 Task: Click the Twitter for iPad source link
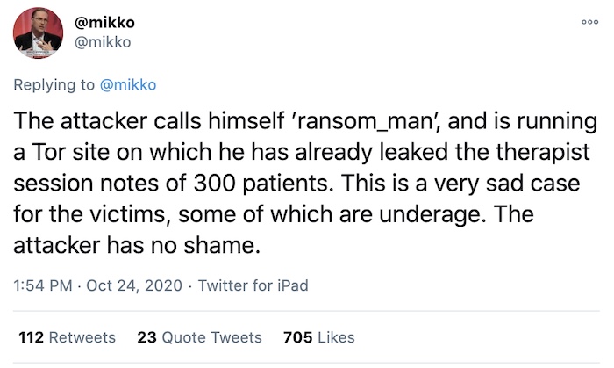pyautogui.click(x=253, y=285)
